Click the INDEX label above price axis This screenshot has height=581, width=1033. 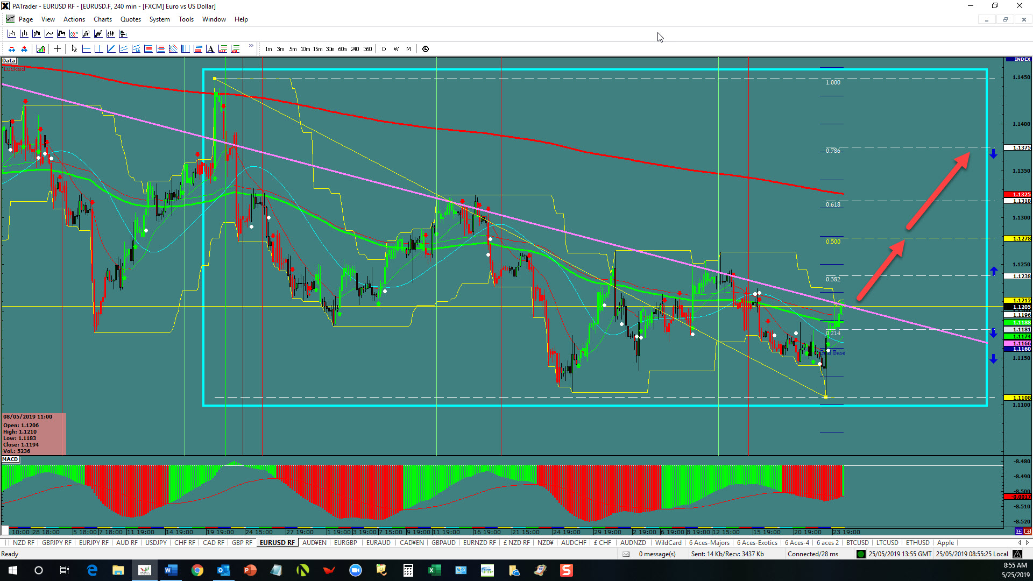(1018, 59)
